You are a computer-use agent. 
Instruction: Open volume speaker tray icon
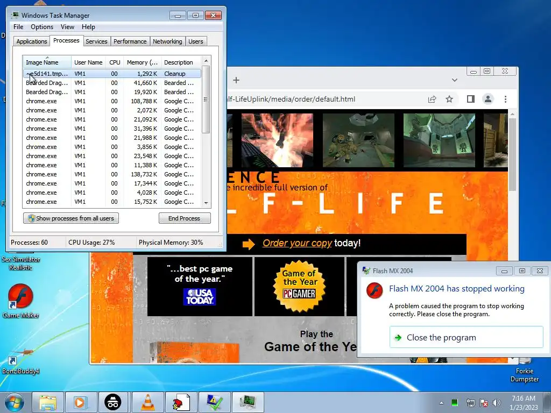(x=496, y=403)
